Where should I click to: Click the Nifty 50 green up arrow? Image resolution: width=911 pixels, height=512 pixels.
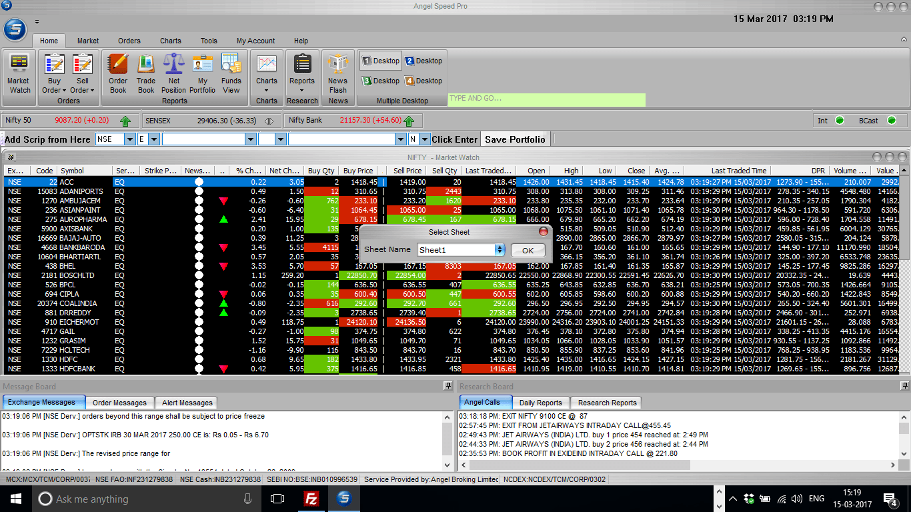click(125, 121)
